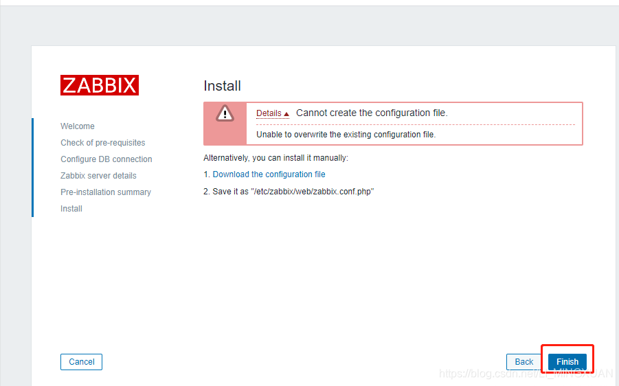Viewport: 619px width, 386px height.
Task: Select Check of pre-requisites step
Action: (102, 143)
